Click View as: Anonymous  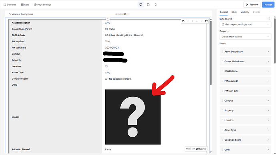pyautogui.click(x=21, y=14)
